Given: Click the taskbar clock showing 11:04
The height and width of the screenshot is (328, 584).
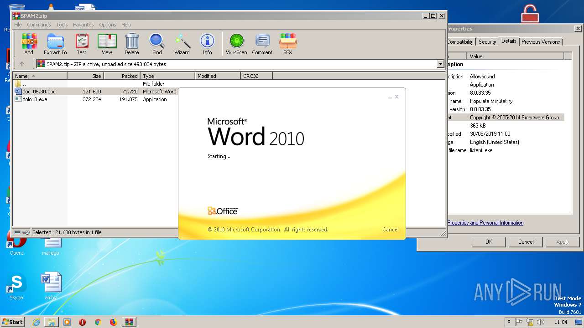Looking at the screenshot, I should (x=561, y=322).
